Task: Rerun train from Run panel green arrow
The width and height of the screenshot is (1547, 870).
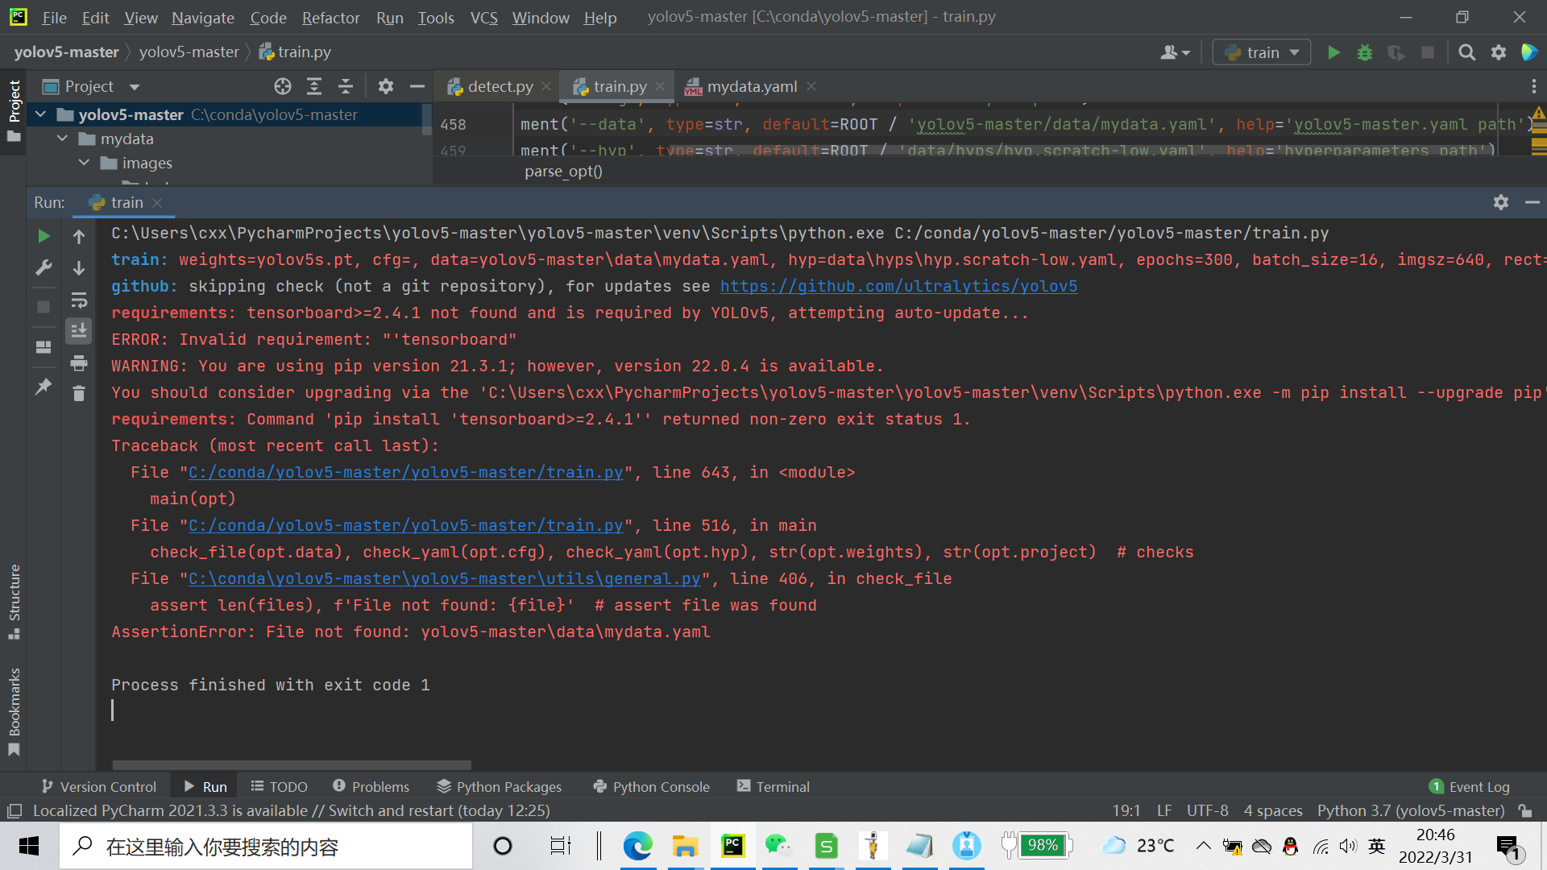Action: click(44, 236)
